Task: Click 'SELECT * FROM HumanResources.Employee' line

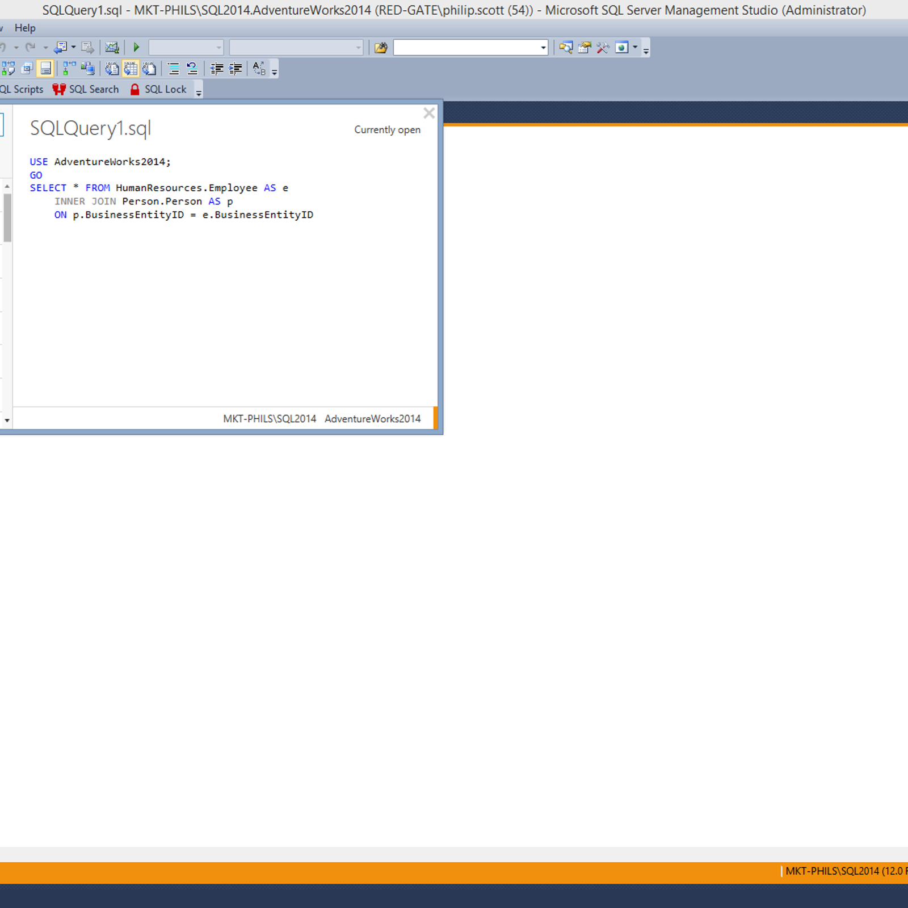Action: click(x=159, y=188)
